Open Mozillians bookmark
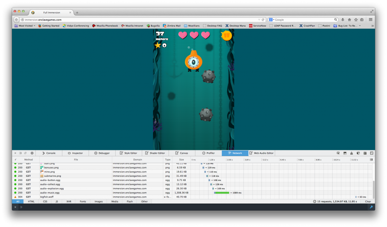Screen dimensions: 387x227 [192, 26]
